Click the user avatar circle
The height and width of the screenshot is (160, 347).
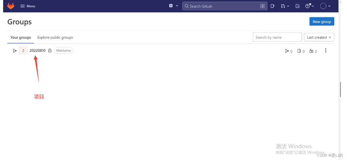click(x=323, y=6)
